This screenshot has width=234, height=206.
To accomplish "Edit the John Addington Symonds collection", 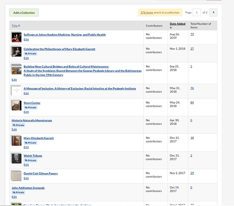I will click(14, 197).
